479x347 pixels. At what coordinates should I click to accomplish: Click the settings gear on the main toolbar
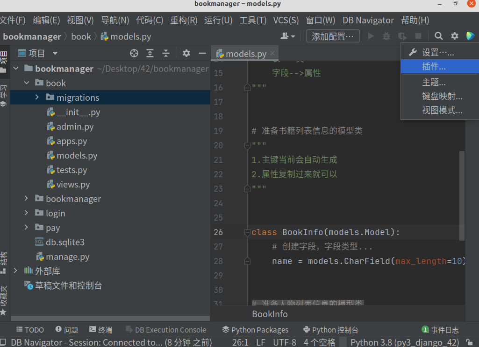click(x=454, y=36)
